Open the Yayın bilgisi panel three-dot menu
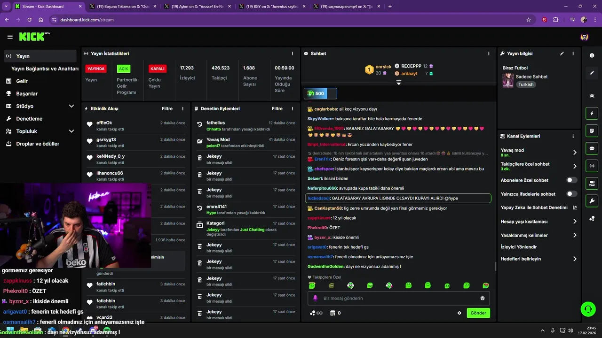 [573, 54]
